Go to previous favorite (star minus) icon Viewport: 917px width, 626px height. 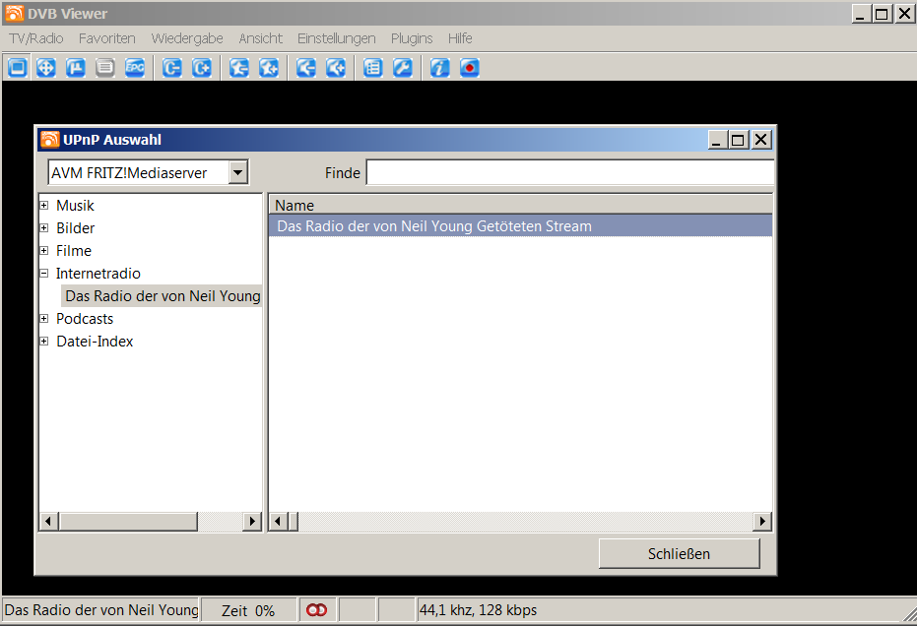[238, 68]
